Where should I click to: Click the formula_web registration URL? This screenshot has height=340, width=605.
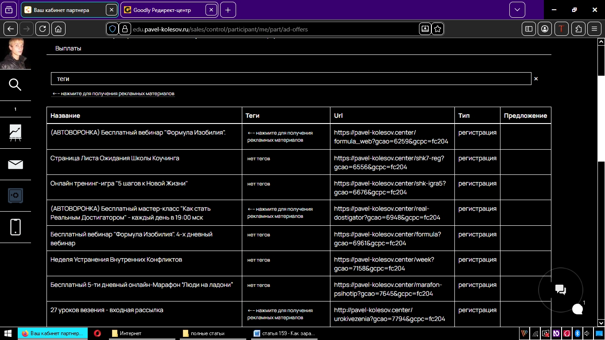(x=391, y=137)
